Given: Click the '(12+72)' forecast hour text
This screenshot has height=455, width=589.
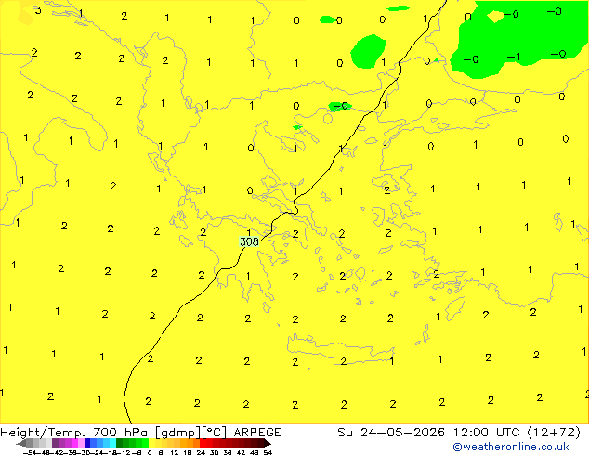Looking at the screenshot, I should 554,433.
